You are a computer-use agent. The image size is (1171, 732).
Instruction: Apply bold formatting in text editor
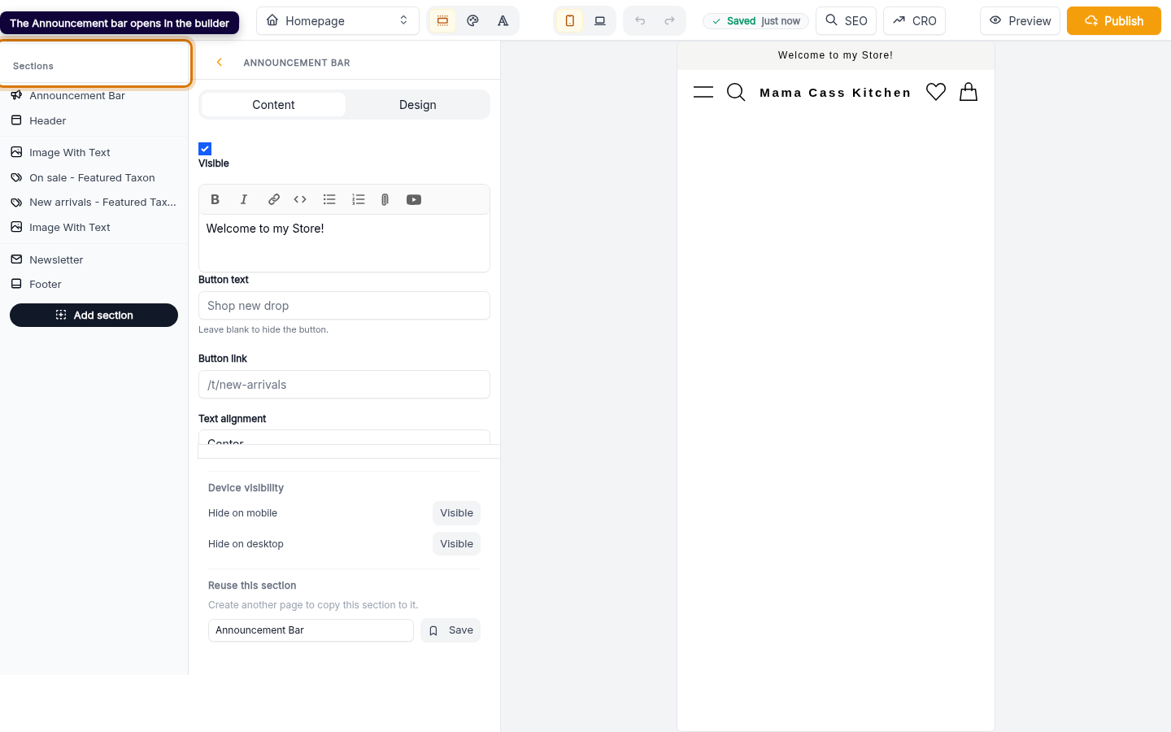tap(215, 199)
